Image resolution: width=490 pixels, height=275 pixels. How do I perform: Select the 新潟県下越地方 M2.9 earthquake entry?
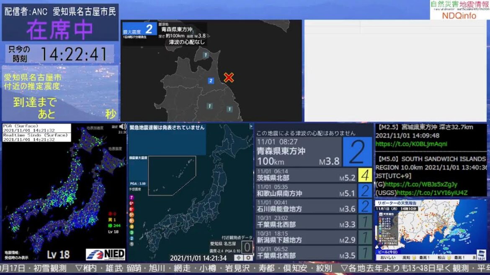[306, 237]
